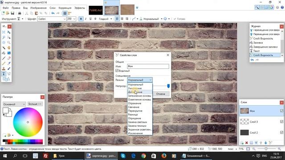This screenshot has width=285, height=160.
Task: Click the layer name Имя input field
Action: [148, 66]
